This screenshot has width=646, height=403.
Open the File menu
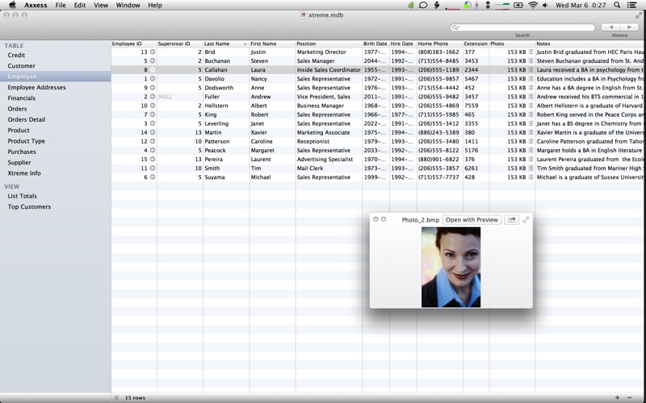tap(61, 5)
